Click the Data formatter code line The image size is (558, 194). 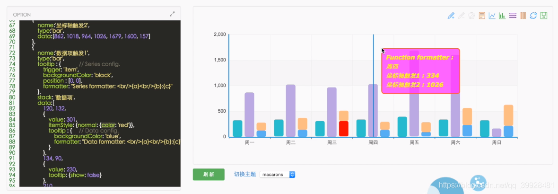click(x=117, y=141)
